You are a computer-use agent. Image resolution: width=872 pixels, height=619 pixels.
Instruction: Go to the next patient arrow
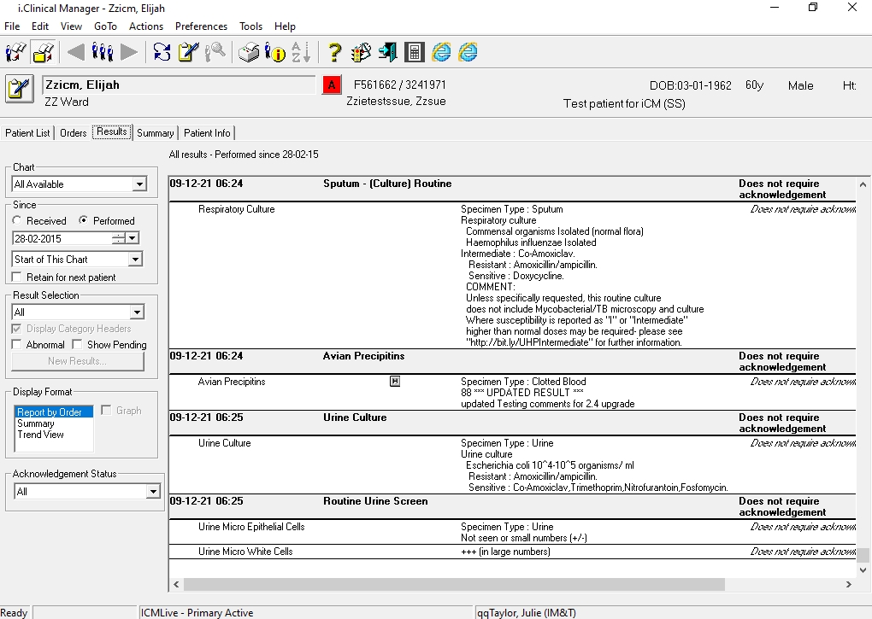click(128, 52)
